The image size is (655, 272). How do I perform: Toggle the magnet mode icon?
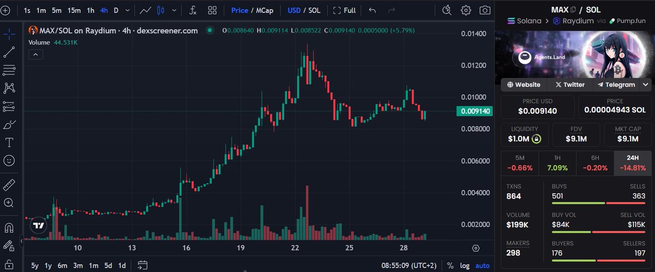[x=9, y=227]
